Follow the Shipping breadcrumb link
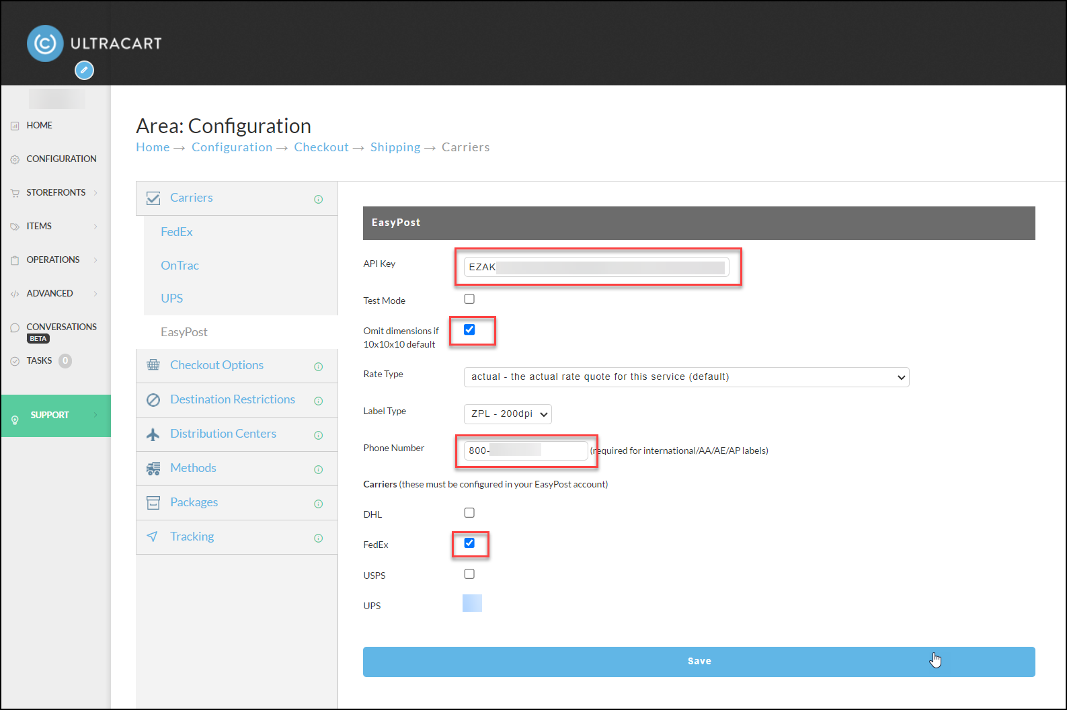 click(395, 147)
